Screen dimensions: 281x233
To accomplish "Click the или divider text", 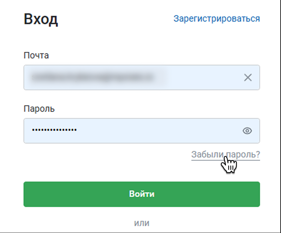I will coord(141,223).
